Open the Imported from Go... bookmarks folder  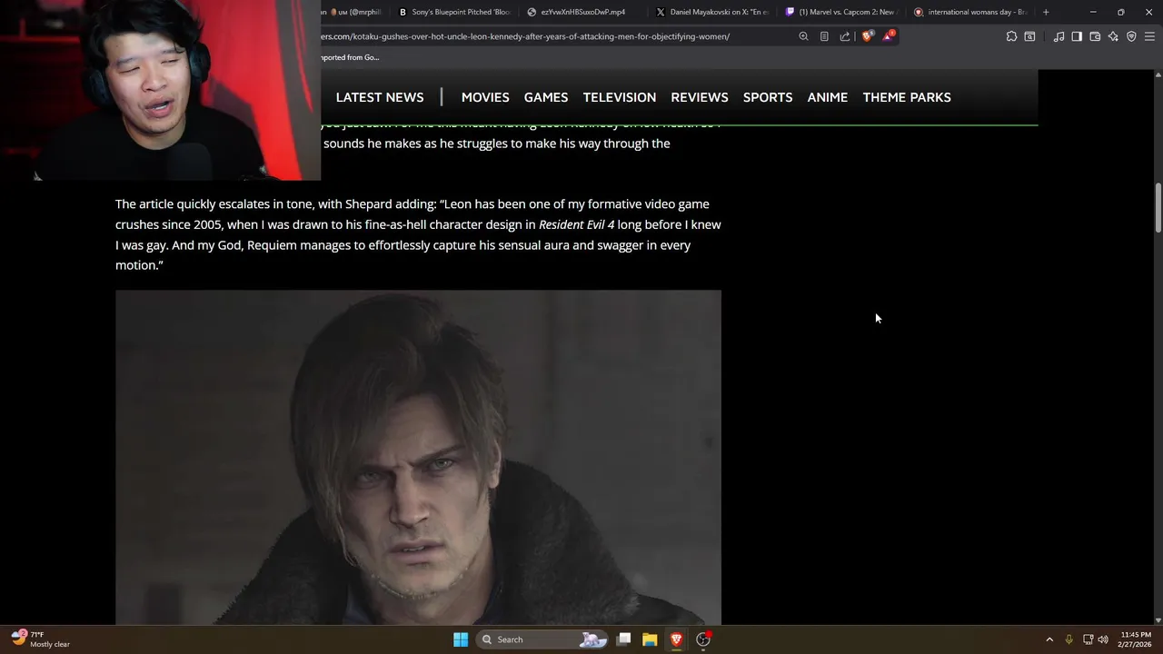(350, 57)
